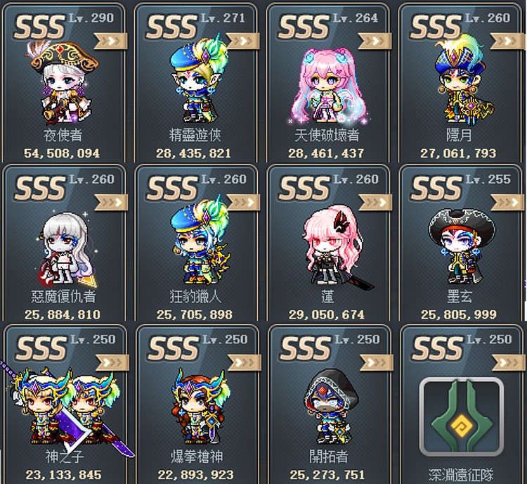Select the 精靈遊俠 character portrait
Screen dimensions: 527x484
click(x=198, y=78)
